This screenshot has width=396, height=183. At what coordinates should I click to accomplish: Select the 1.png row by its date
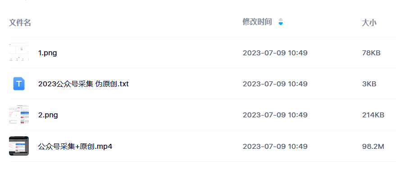point(275,53)
